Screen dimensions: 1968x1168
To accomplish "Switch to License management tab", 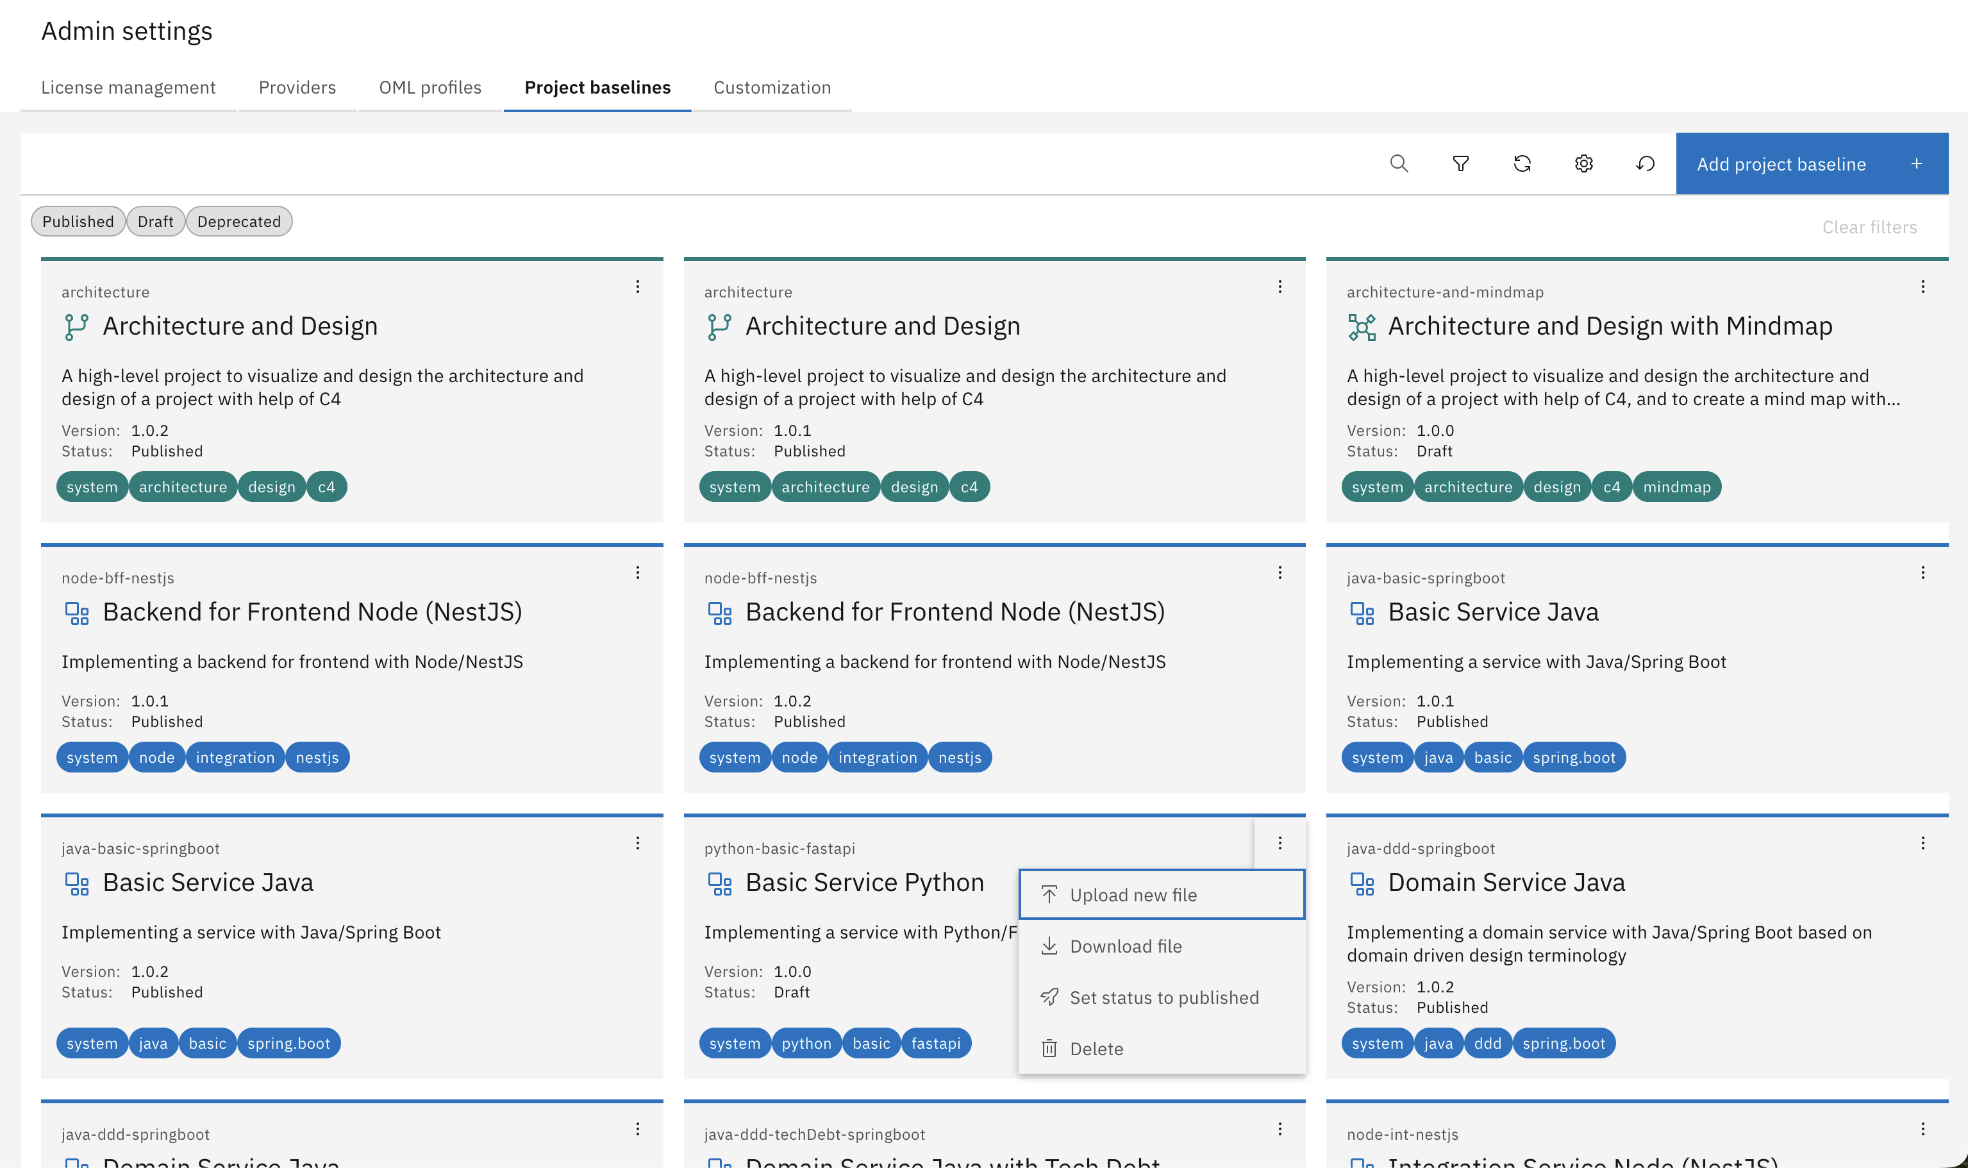I will point(128,87).
